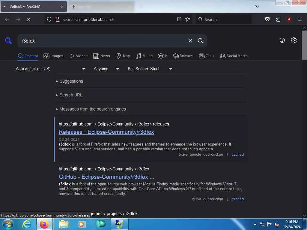
Task: Open Action Center flag tray icon
Action: [x=270, y=224]
